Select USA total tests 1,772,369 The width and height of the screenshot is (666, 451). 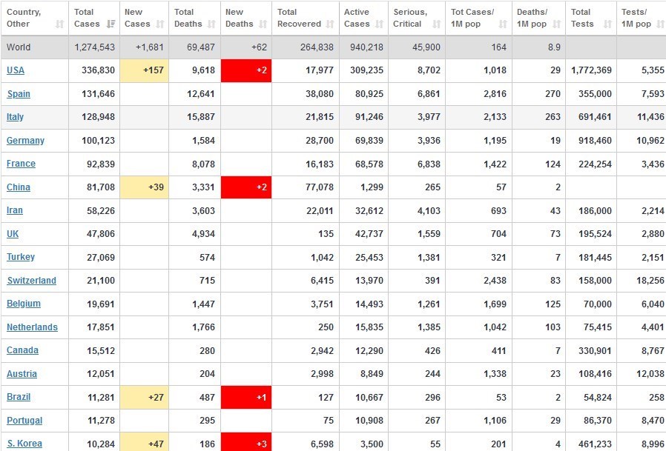592,70
